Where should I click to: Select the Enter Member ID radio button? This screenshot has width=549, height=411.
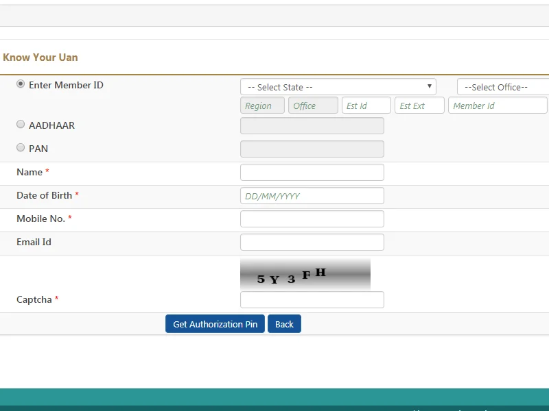[x=21, y=84]
